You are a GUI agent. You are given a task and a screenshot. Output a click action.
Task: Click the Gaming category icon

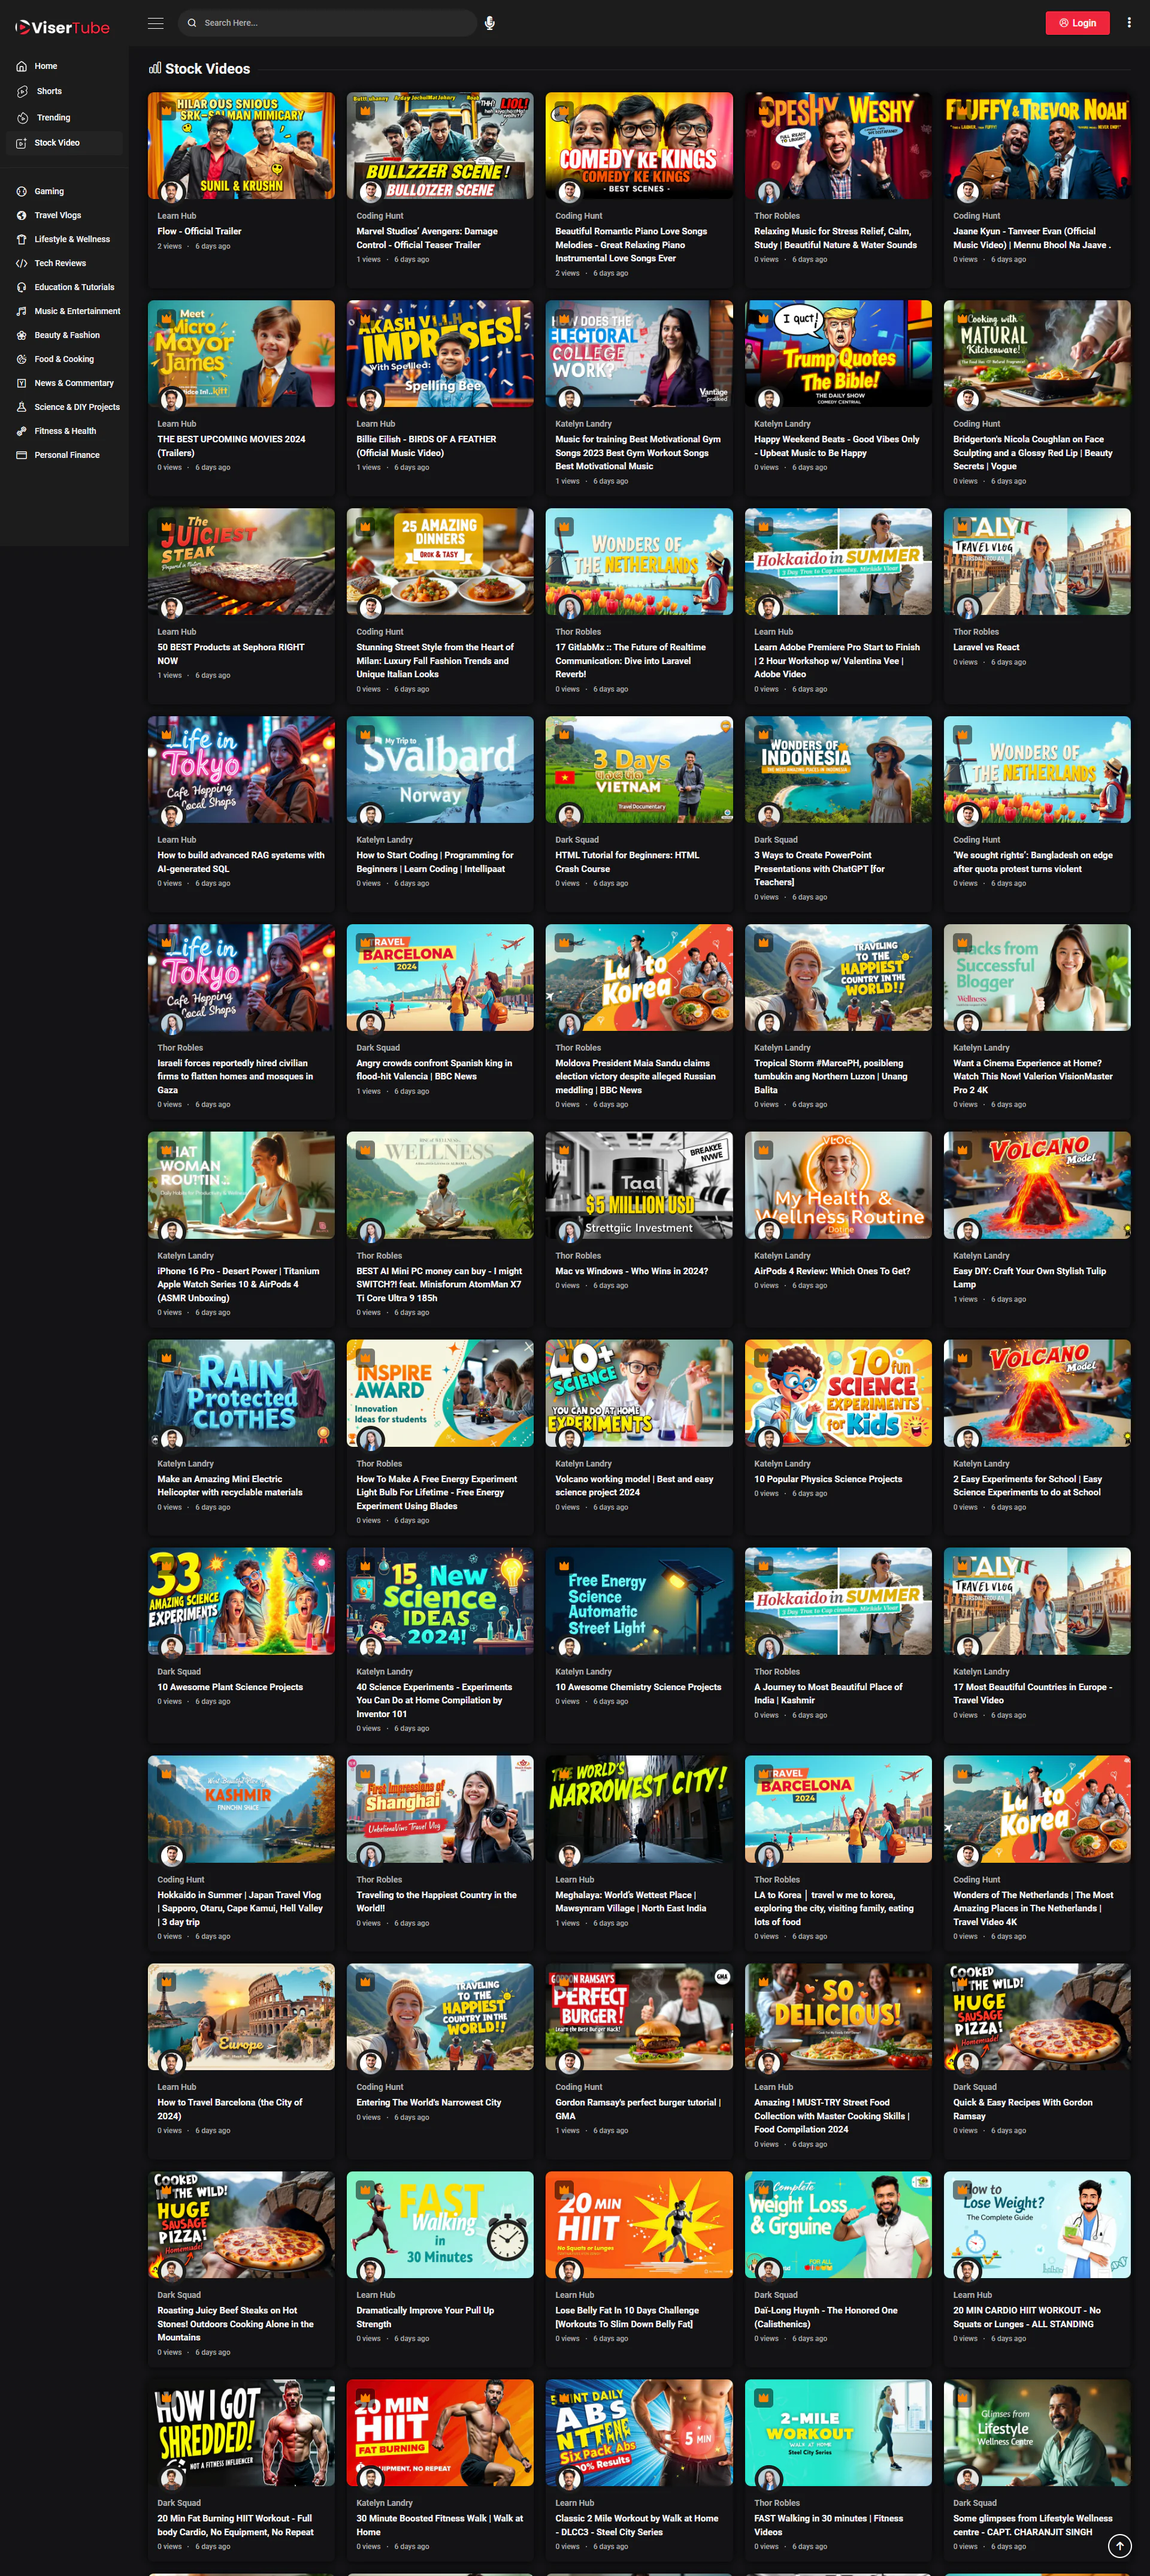pyautogui.click(x=22, y=191)
